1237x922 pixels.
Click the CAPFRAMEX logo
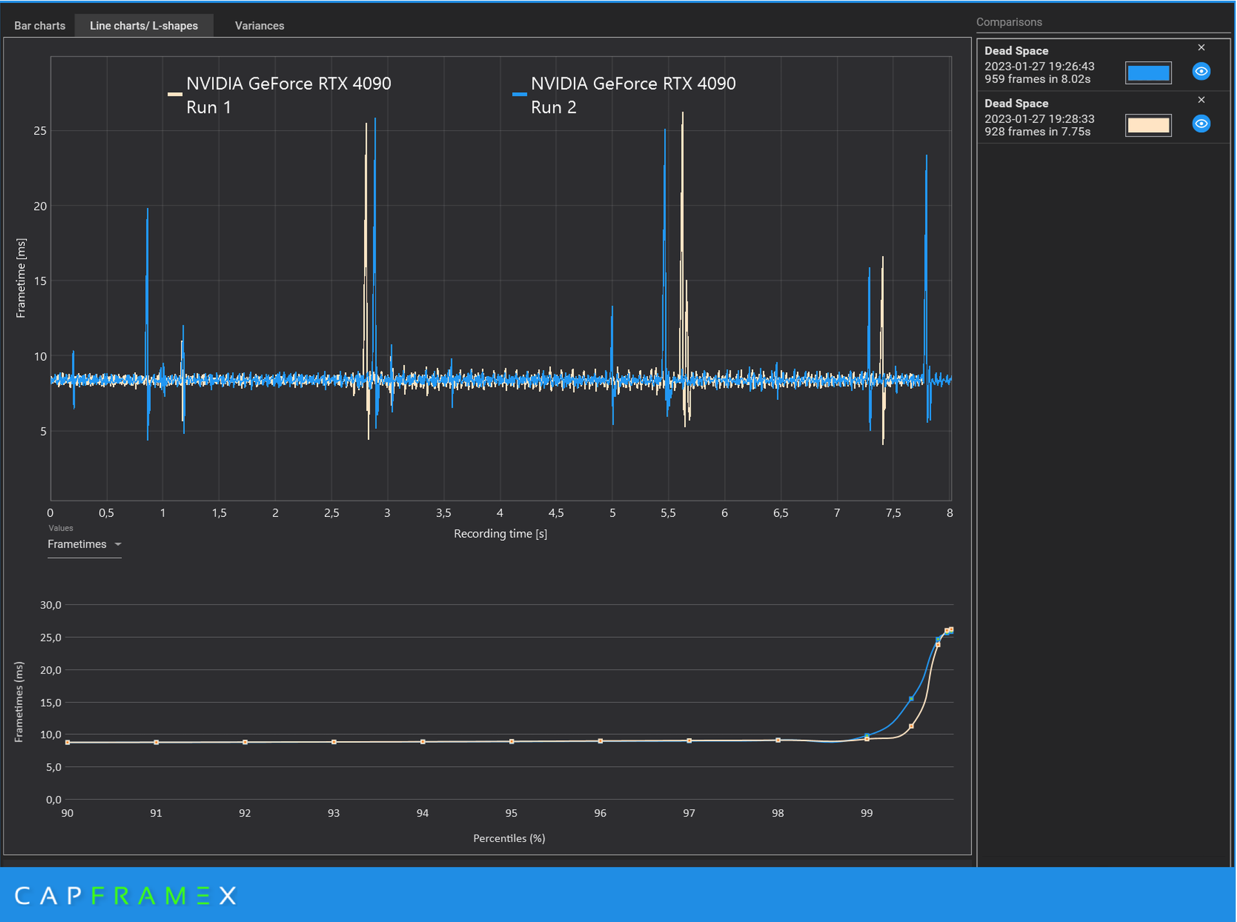(x=126, y=896)
